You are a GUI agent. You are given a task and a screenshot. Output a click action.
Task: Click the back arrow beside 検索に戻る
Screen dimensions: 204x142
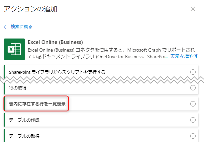coord(6,27)
